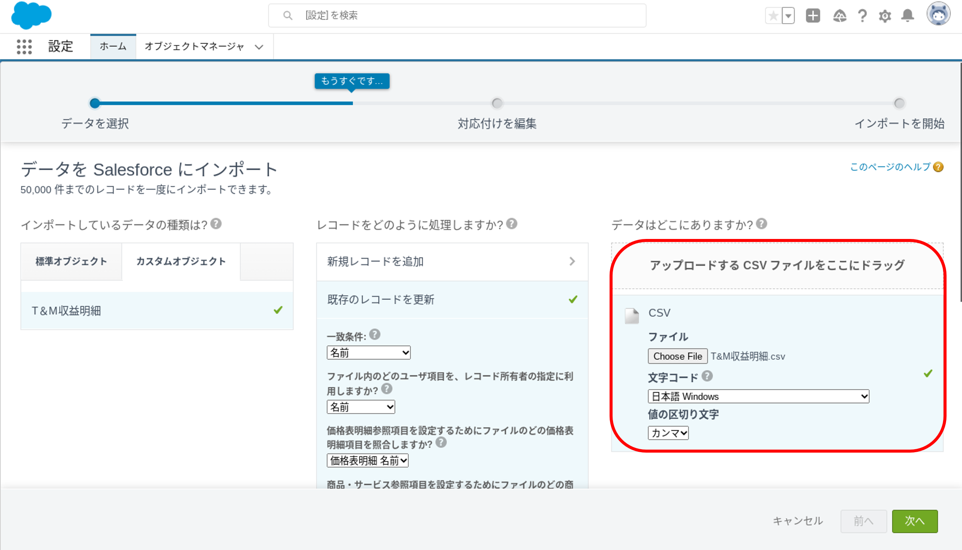The width and height of the screenshot is (962, 550).
Task: Click help icon beside record owner question
Action: click(387, 389)
